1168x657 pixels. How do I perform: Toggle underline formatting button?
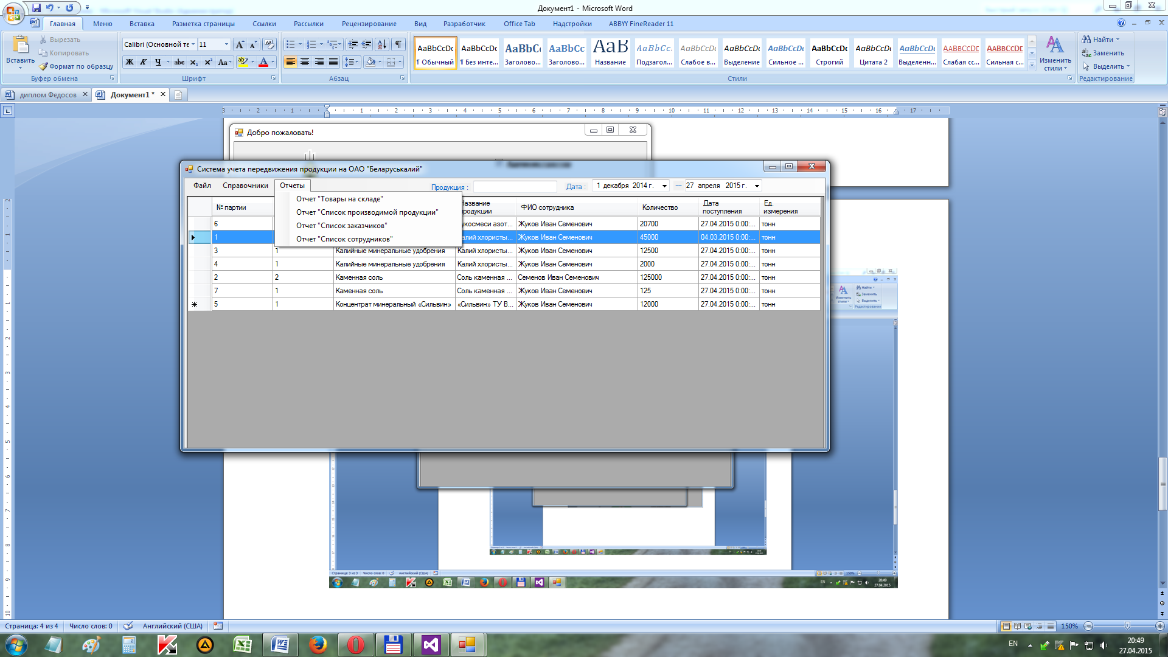[158, 62]
